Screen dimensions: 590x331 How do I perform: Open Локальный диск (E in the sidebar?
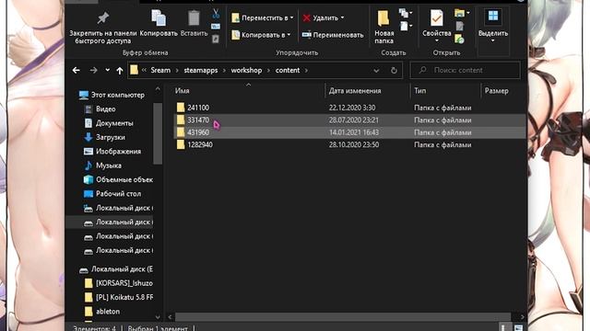pos(116,269)
